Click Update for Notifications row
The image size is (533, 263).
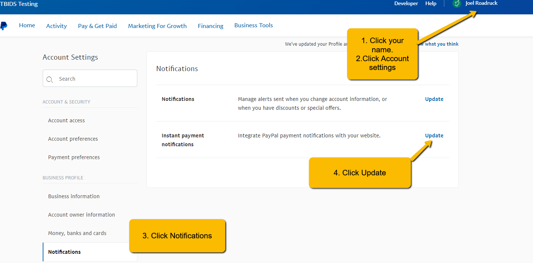[x=434, y=99]
